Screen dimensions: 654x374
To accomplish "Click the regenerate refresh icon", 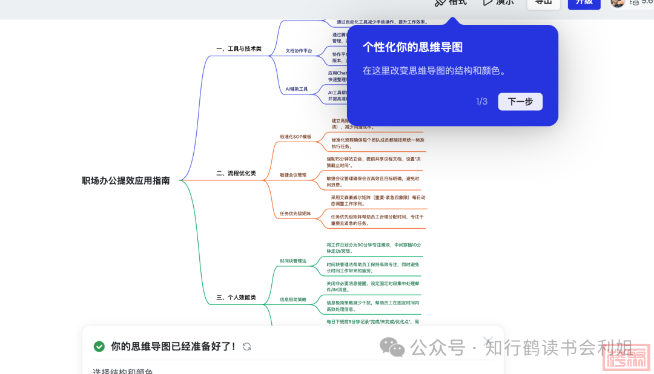I will [x=247, y=347].
